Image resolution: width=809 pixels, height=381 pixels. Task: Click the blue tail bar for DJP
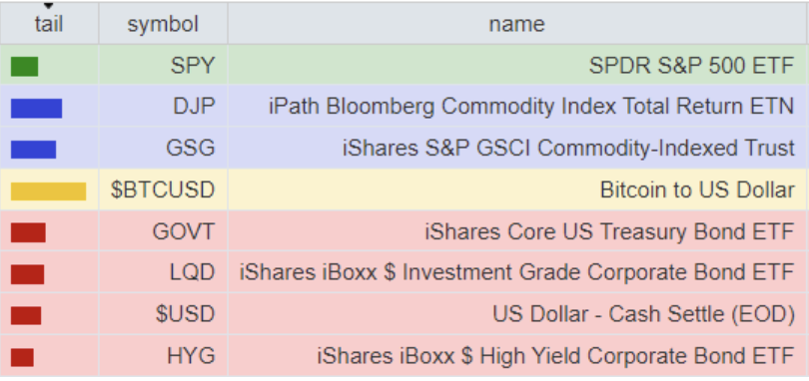coord(36,109)
